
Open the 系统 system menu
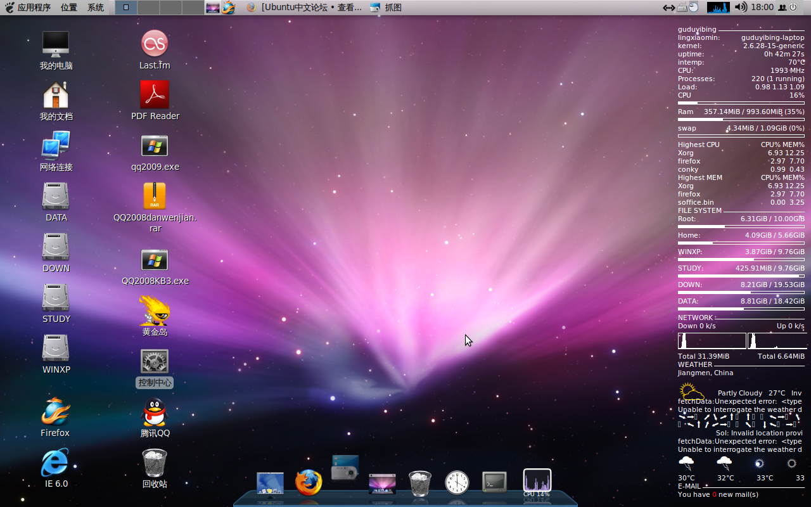[96, 8]
